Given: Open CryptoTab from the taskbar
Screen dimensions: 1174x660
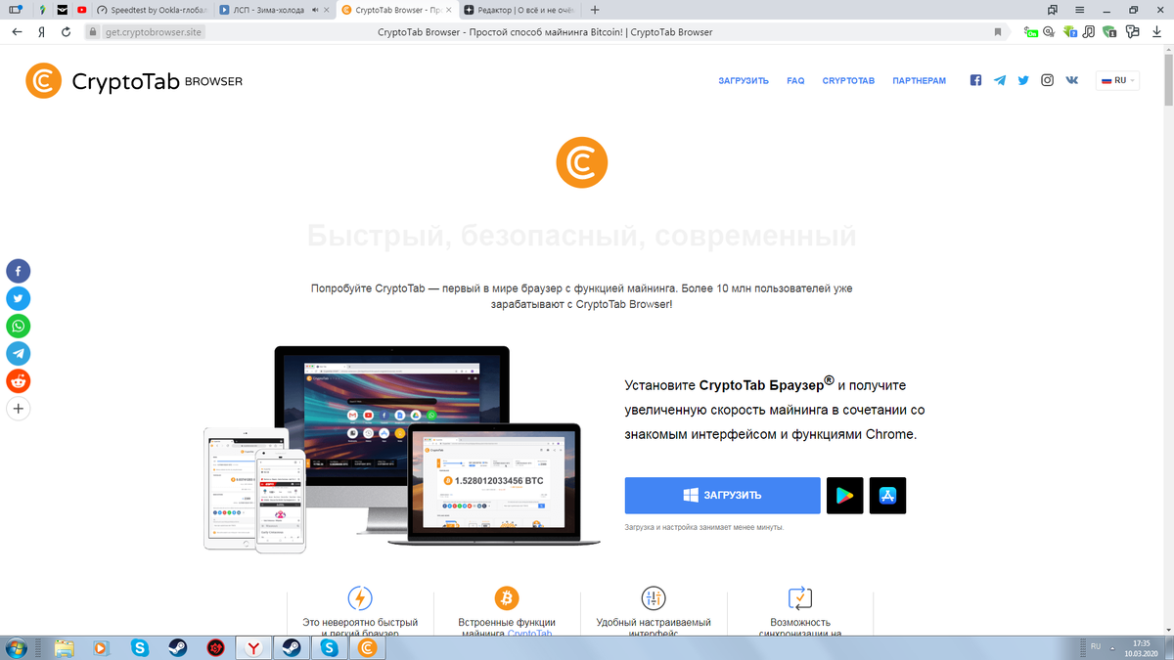Looking at the screenshot, I should coord(367,647).
